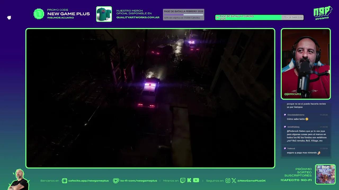Screen dimensions: 339x190
Task: Click the 11:25:36 chat timestamp
Action: [324, 115]
